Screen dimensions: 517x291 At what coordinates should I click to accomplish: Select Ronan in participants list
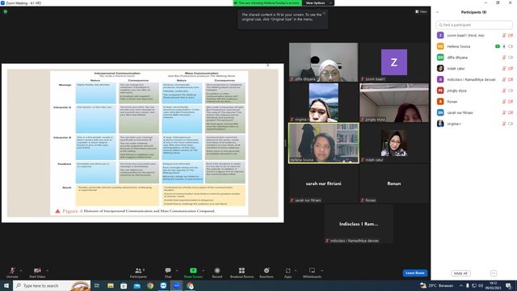[x=474, y=102]
